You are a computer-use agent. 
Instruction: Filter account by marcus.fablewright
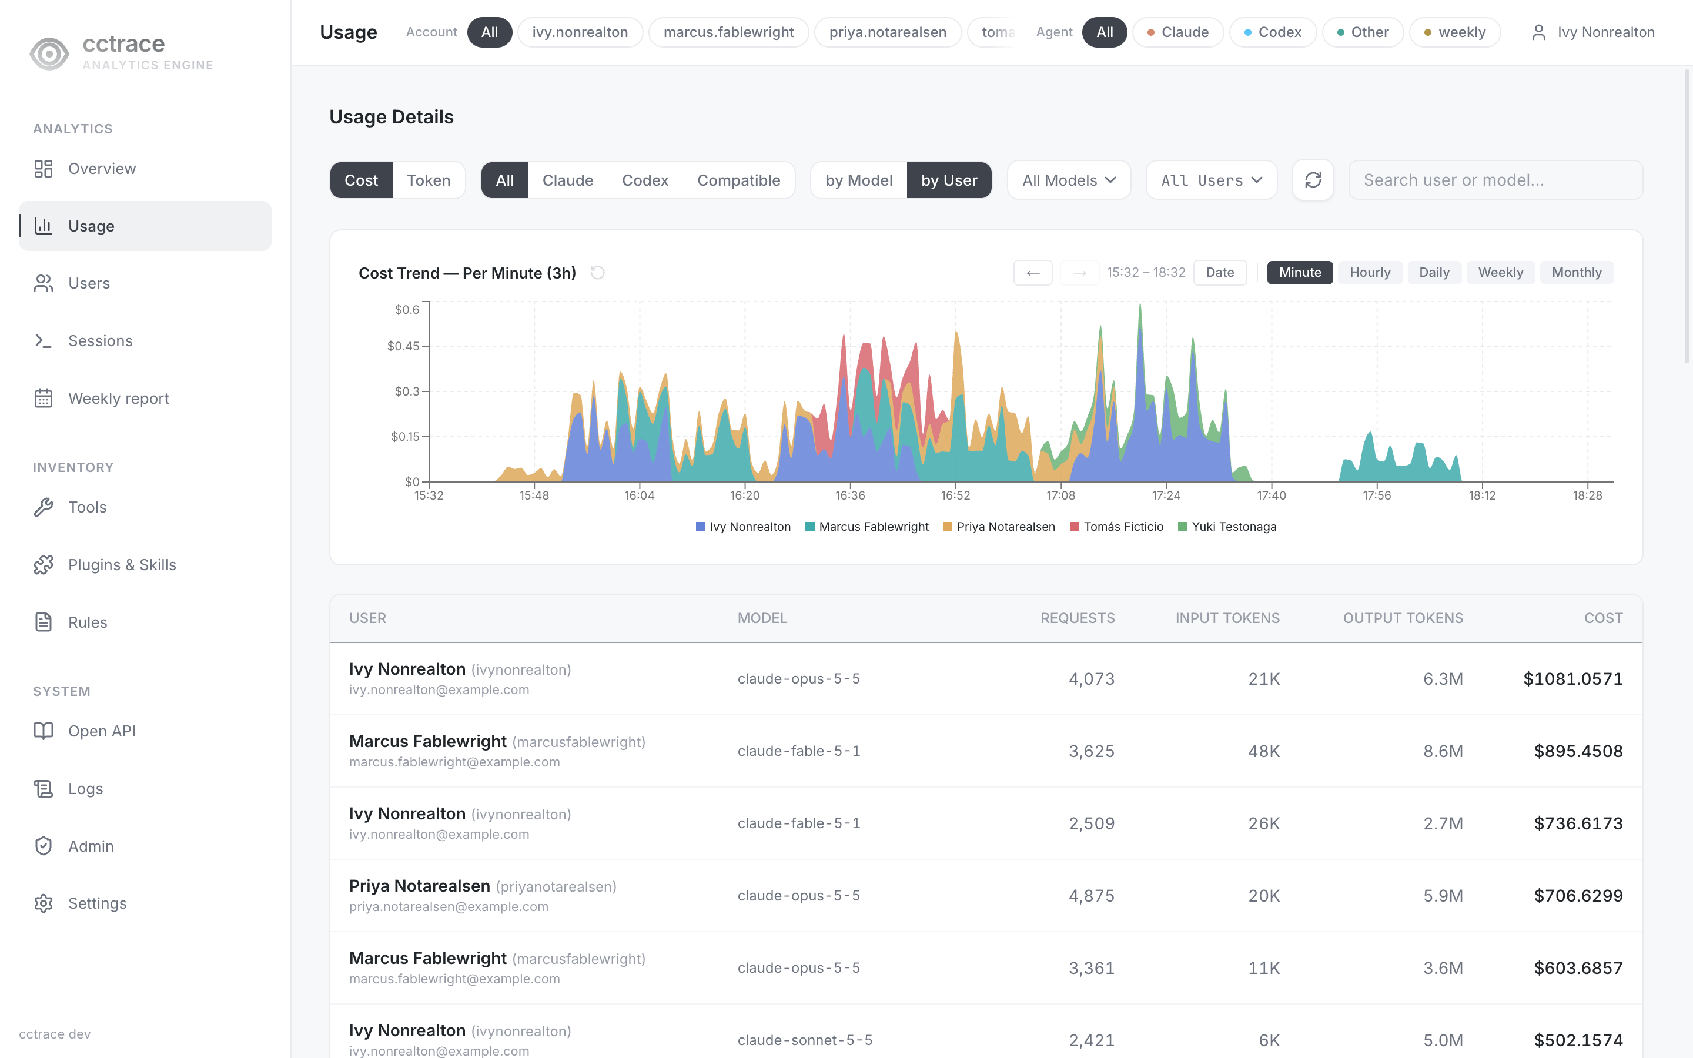click(x=728, y=32)
